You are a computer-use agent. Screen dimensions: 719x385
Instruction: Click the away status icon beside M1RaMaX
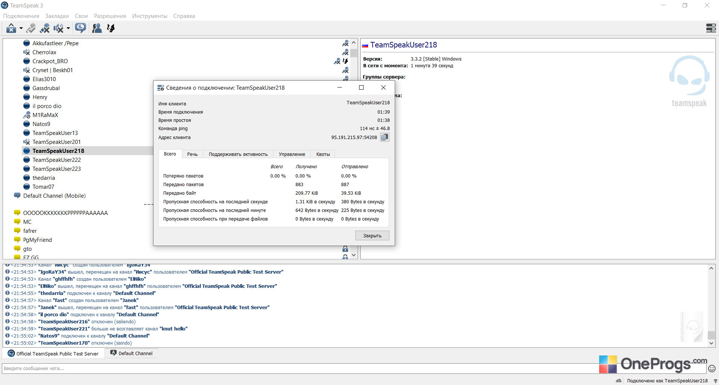click(27, 115)
